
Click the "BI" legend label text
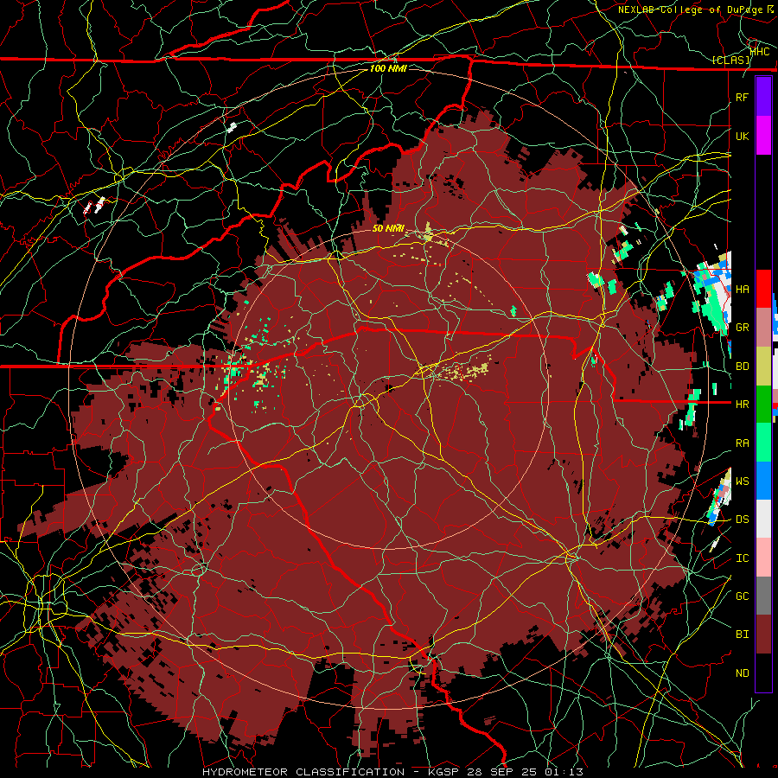point(743,635)
